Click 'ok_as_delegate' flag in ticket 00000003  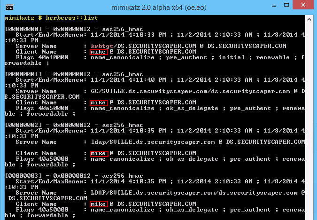192,210
